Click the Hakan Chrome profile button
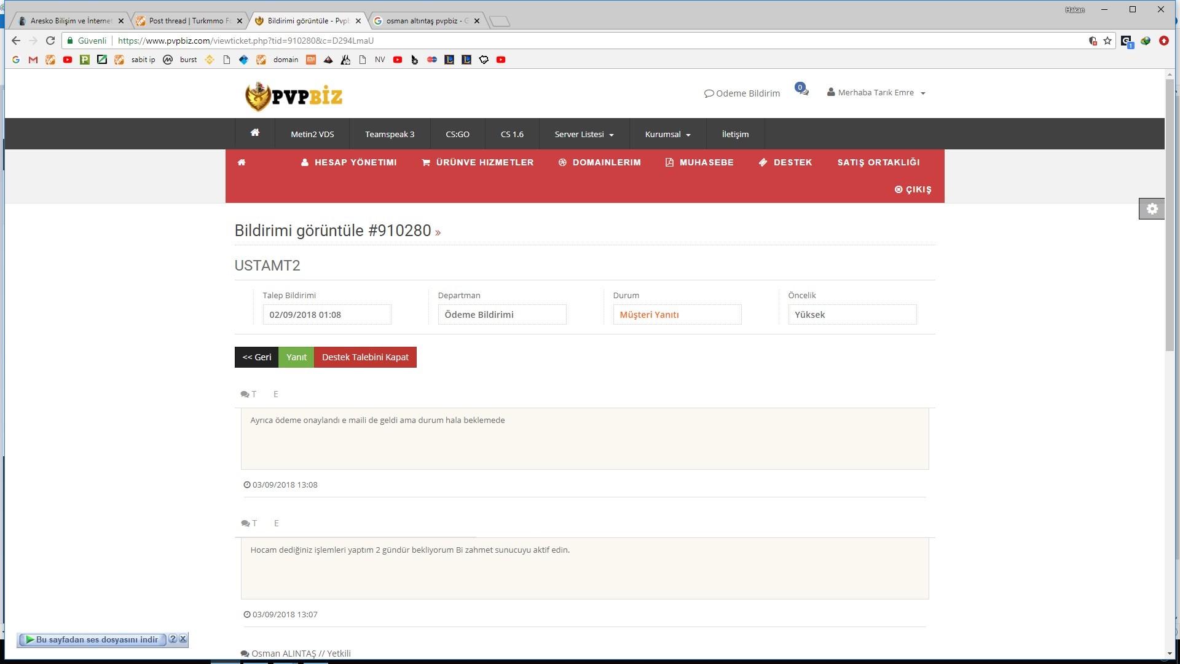The image size is (1180, 664). click(x=1075, y=10)
